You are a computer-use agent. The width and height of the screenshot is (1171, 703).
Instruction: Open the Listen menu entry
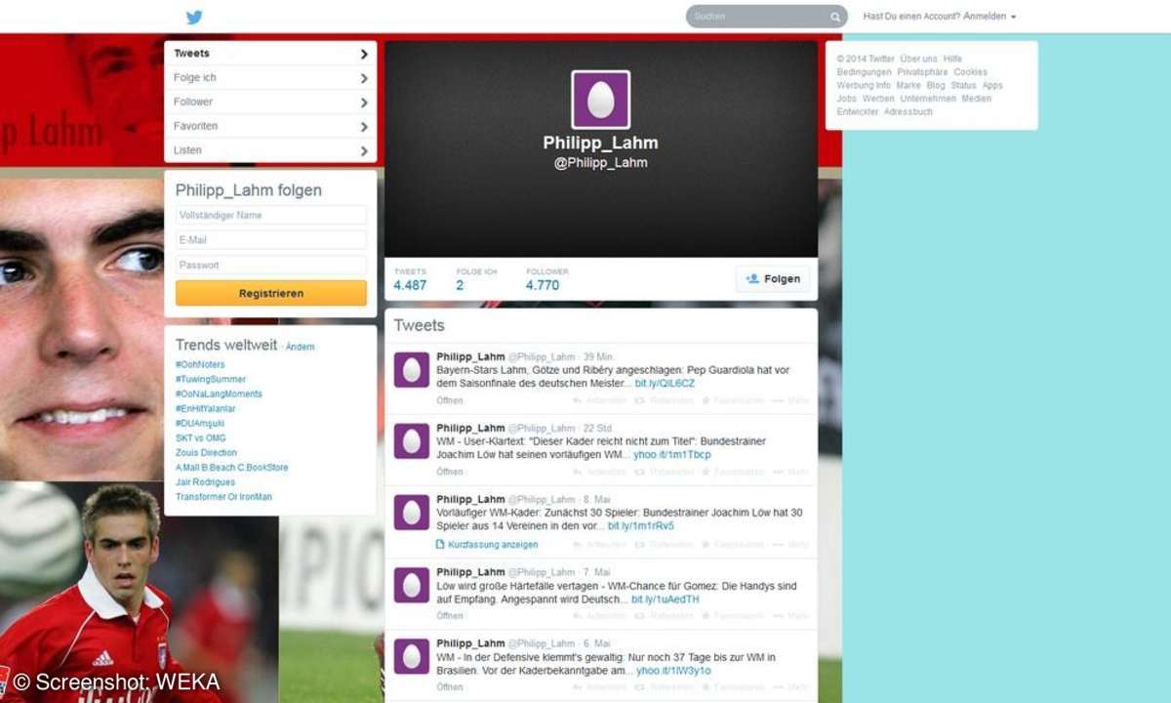[x=270, y=149]
